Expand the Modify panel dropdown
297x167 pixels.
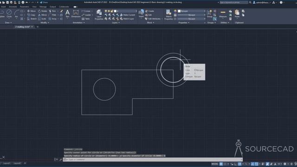click(x=45, y=23)
